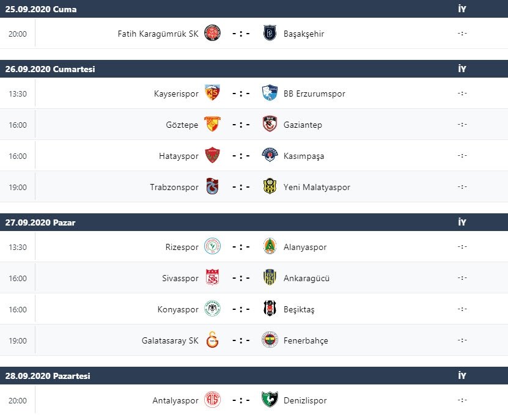Select the Beşiktaş eagle crest
508x415 pixels.
coord(269,309)
